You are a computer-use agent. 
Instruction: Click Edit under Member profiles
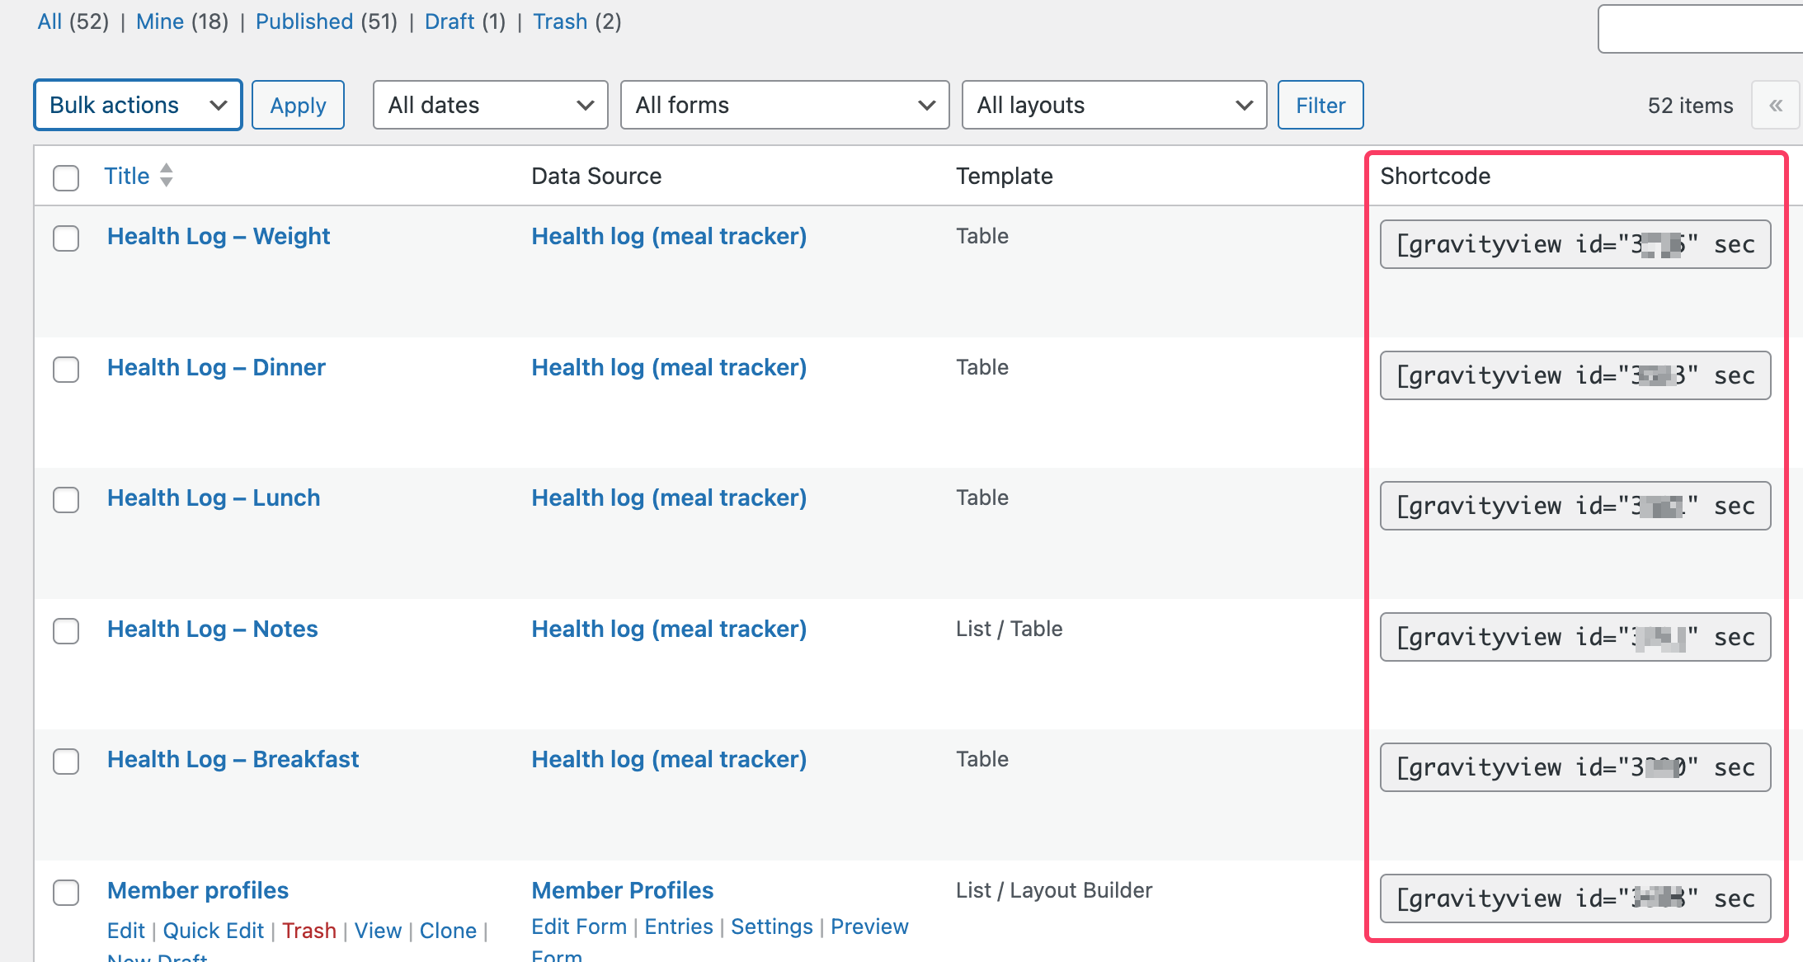(x=126, y=931)
